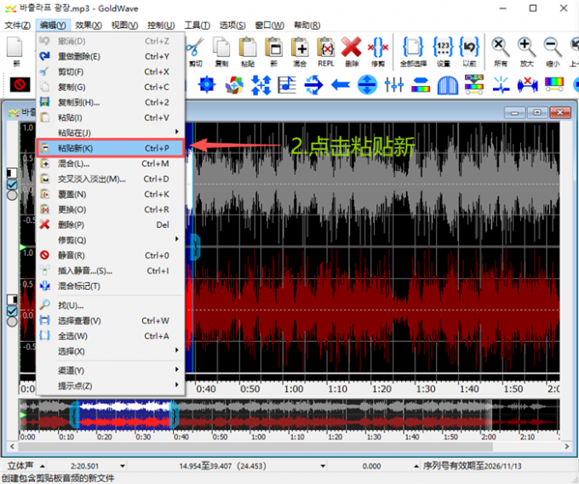Select the upper channel radio button
This screenshot has width=579, height=484.
(12, 195)
